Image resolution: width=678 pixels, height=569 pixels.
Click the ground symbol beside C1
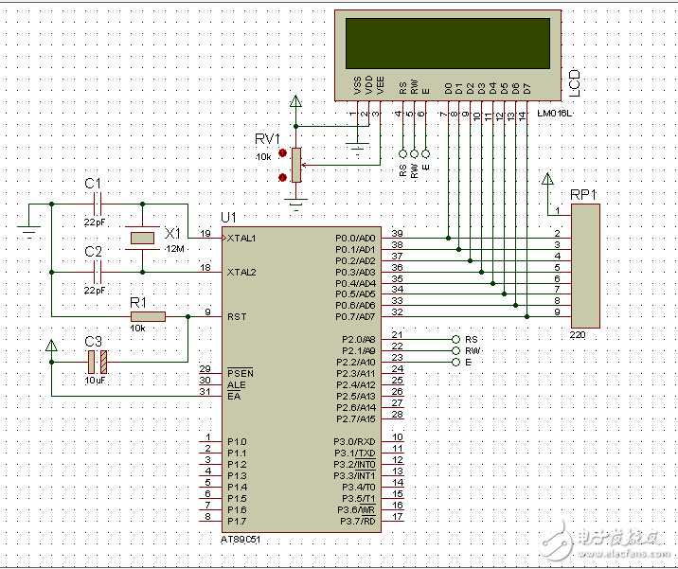tap(29, 232)
